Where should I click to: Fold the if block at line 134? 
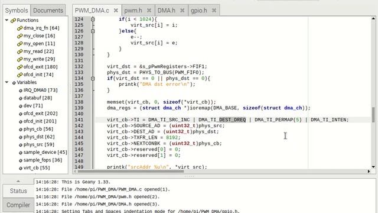click(x=93, y=78)
